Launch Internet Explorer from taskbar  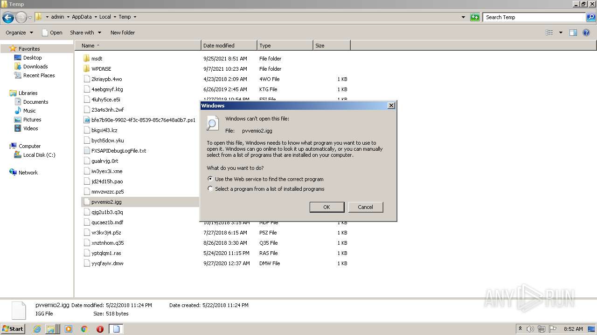point(37,329)
